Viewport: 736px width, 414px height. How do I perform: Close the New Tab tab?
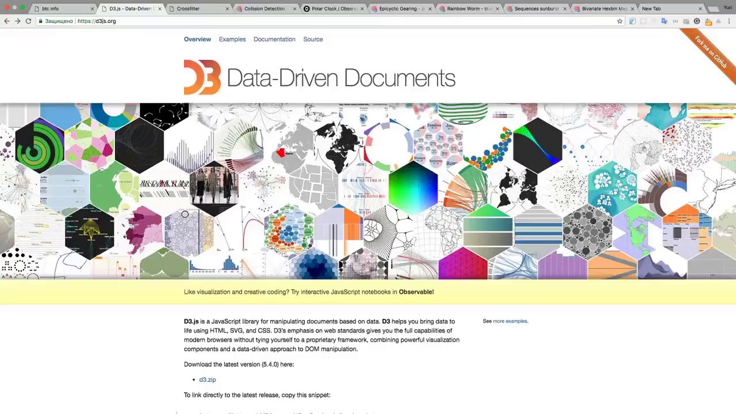(700, 9)
